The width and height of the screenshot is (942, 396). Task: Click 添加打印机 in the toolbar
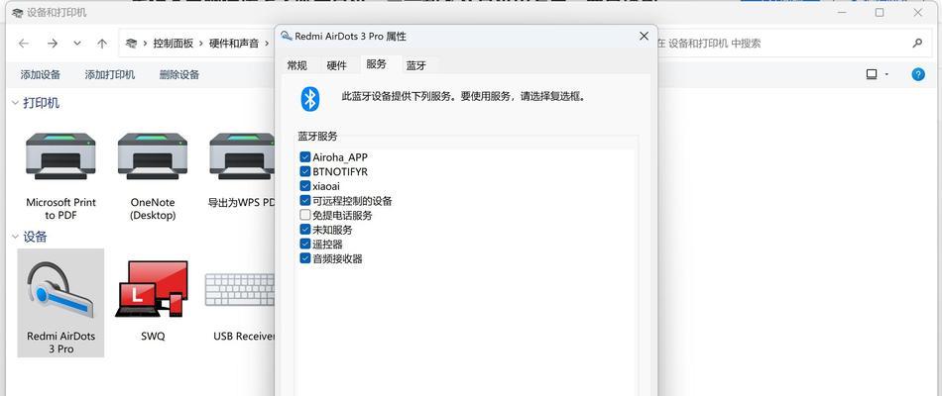pyautogui.click(x=110, y=75)
